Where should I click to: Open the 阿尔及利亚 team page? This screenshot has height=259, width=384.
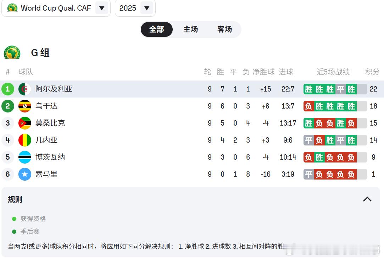[54, 89]
